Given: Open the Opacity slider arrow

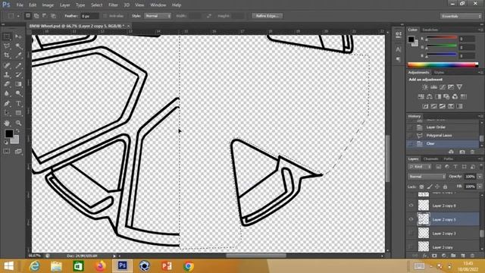Looking at the screenshot, I should (x=480, y=177).
